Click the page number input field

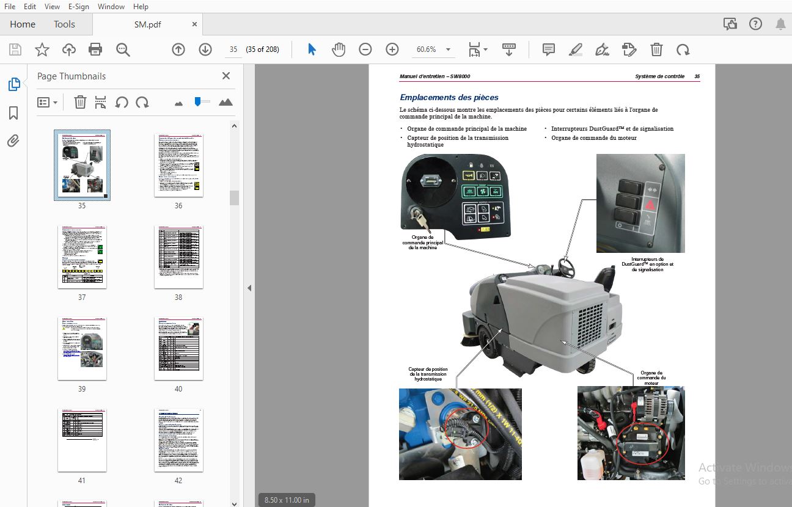233,49
